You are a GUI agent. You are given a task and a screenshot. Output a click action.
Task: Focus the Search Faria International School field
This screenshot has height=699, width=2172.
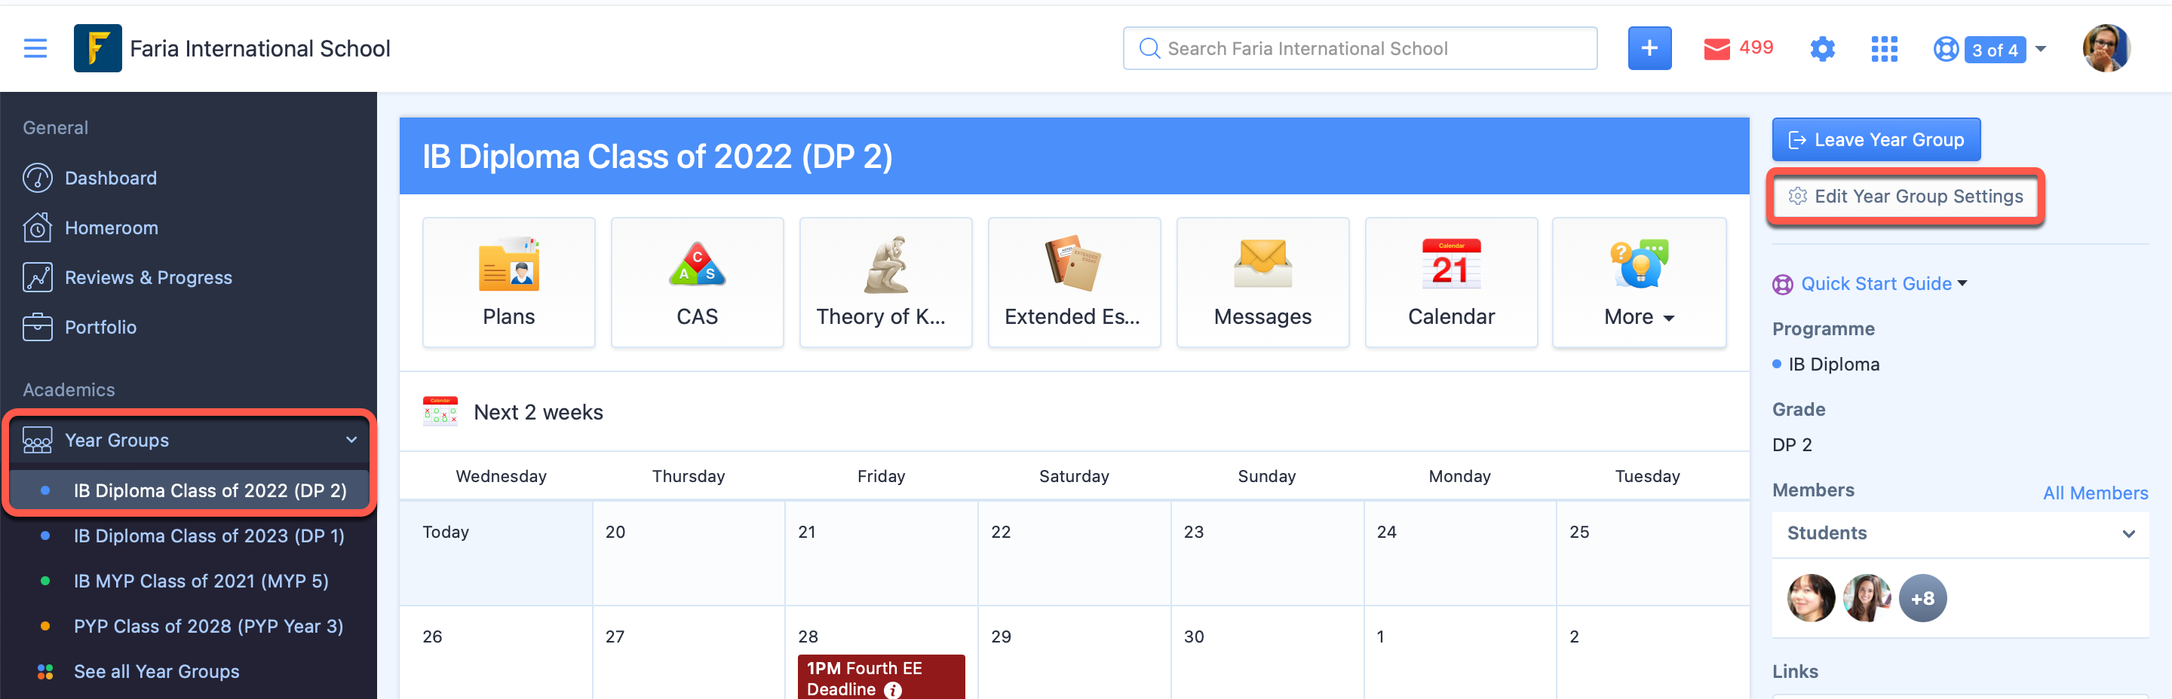click(1359, 48)
